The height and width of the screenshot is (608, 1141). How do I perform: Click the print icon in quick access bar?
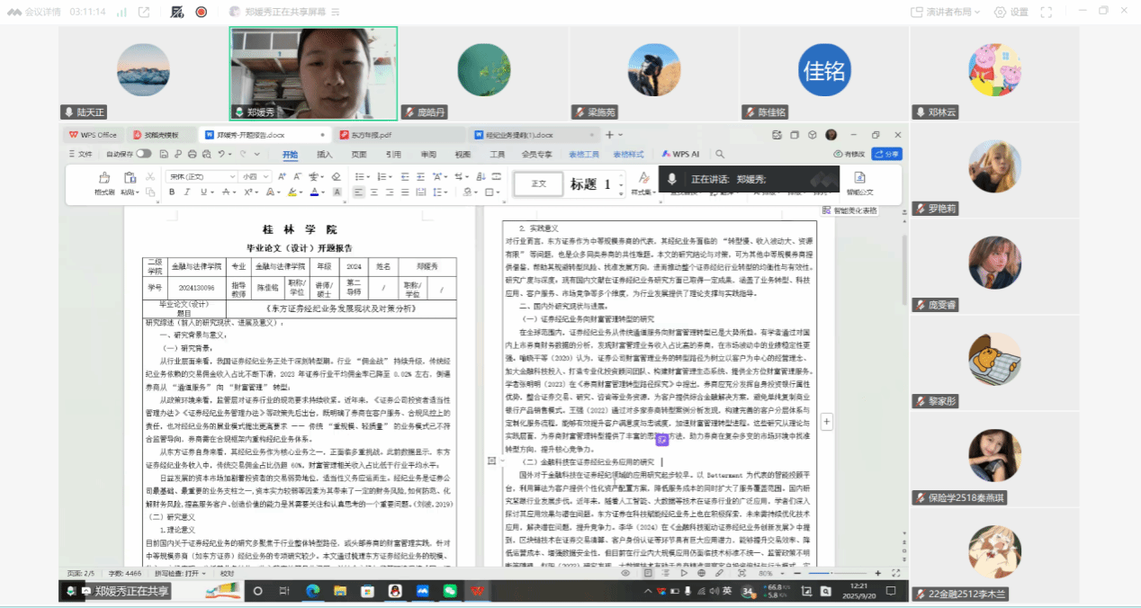click(x=192, y=154)
